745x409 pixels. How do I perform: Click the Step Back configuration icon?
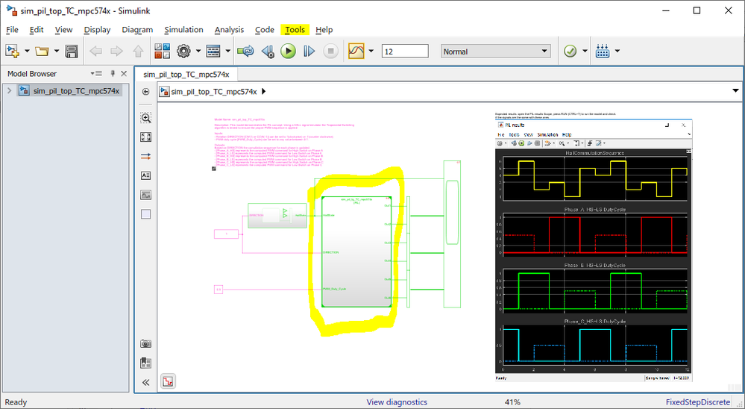click(x=267, y=51)
